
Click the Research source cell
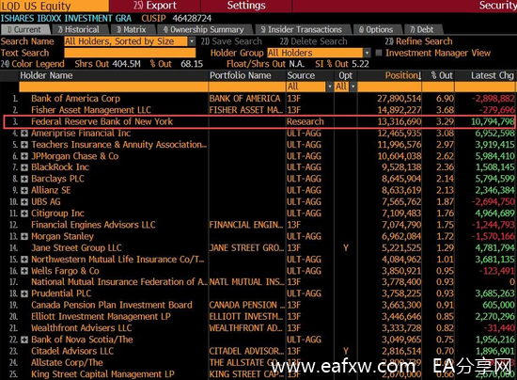coord(305,121)
